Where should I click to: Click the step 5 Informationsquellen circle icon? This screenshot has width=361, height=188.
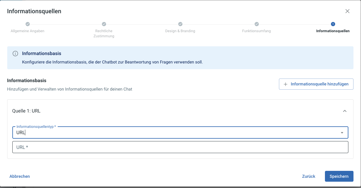pyautogui.click(x=333, y=24)
